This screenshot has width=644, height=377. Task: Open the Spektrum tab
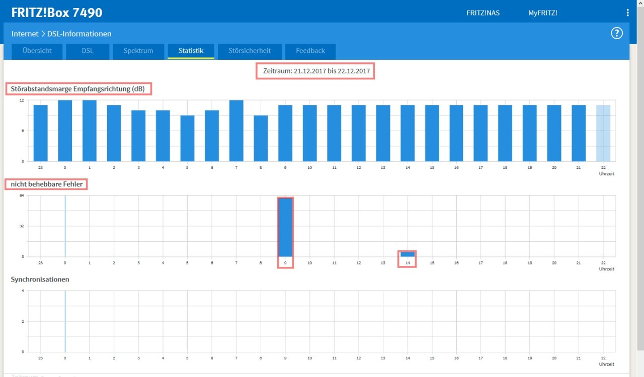coord(138,51)
